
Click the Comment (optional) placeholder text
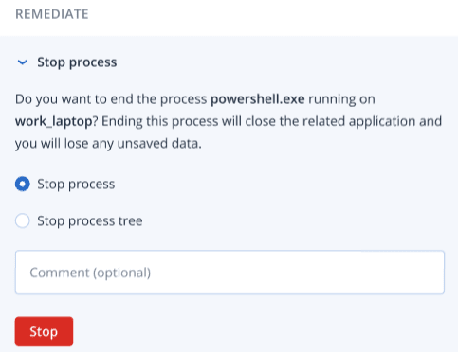point(90,273)
